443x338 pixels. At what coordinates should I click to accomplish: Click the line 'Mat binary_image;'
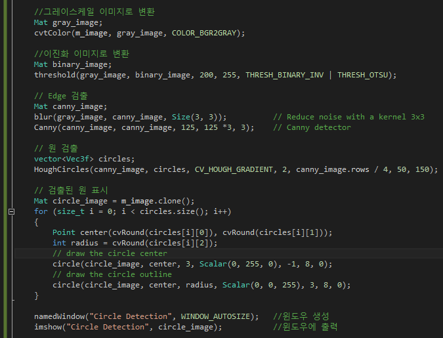point(73,64)
